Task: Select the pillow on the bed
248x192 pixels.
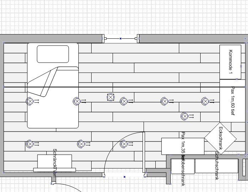Action: coord(53,54)
